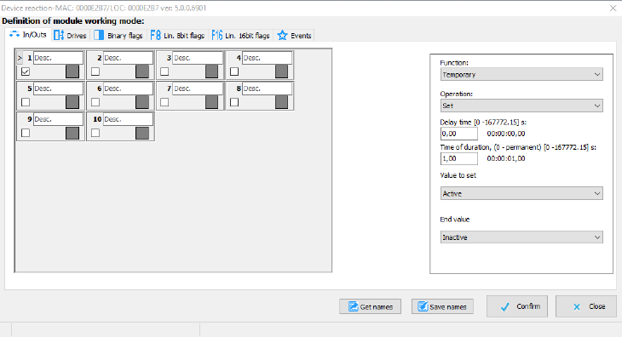Screen dimensions: 622x337
Task: Click the Drives tab icon
Action: click(59, 35)
